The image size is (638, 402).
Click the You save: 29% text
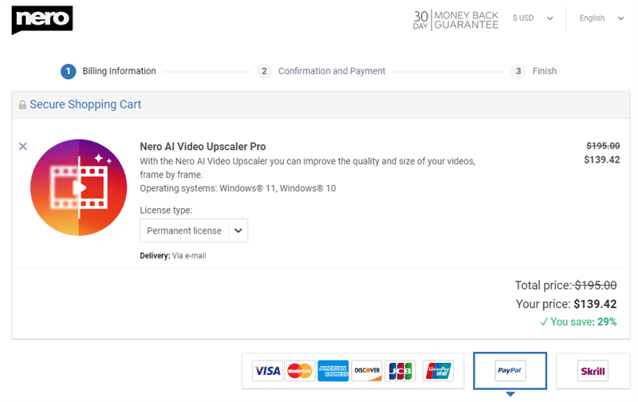pos(578,322)
